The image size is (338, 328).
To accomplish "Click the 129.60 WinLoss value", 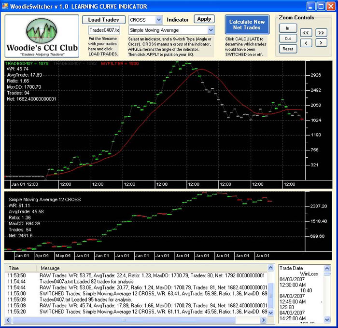I will click(287, 307).
